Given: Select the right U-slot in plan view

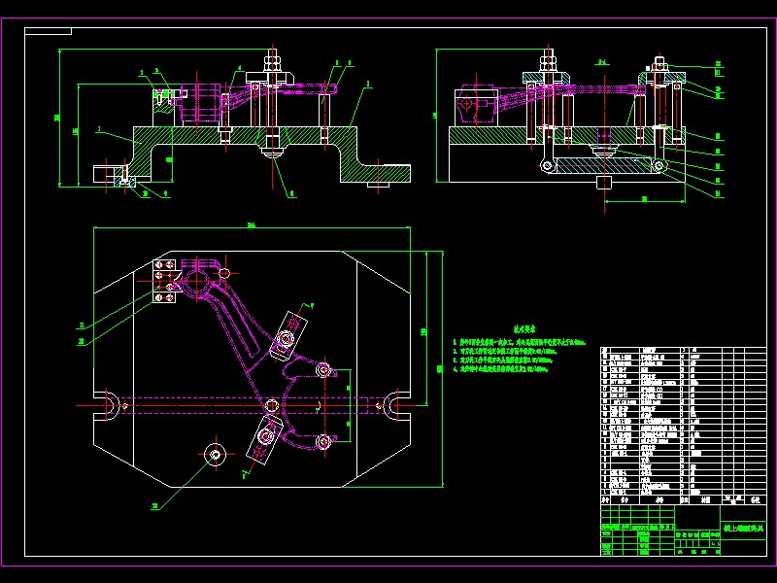Looking at the screenshot, I should [395, 406].
